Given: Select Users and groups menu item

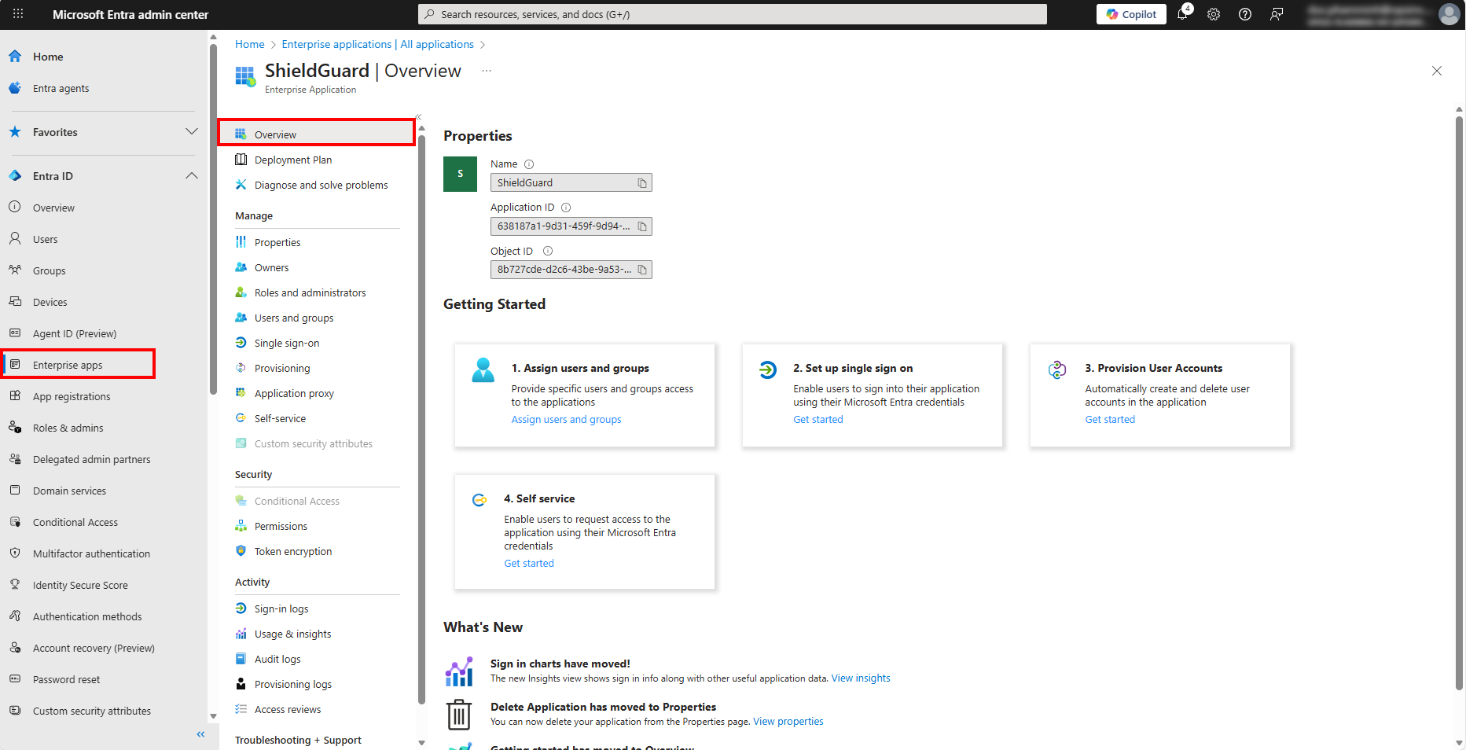Looking at the screenshot, I should point(294,318).
